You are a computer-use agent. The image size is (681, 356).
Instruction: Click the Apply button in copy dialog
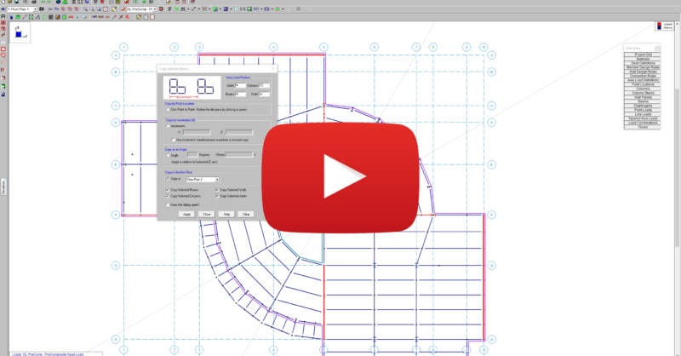(186, 214)
